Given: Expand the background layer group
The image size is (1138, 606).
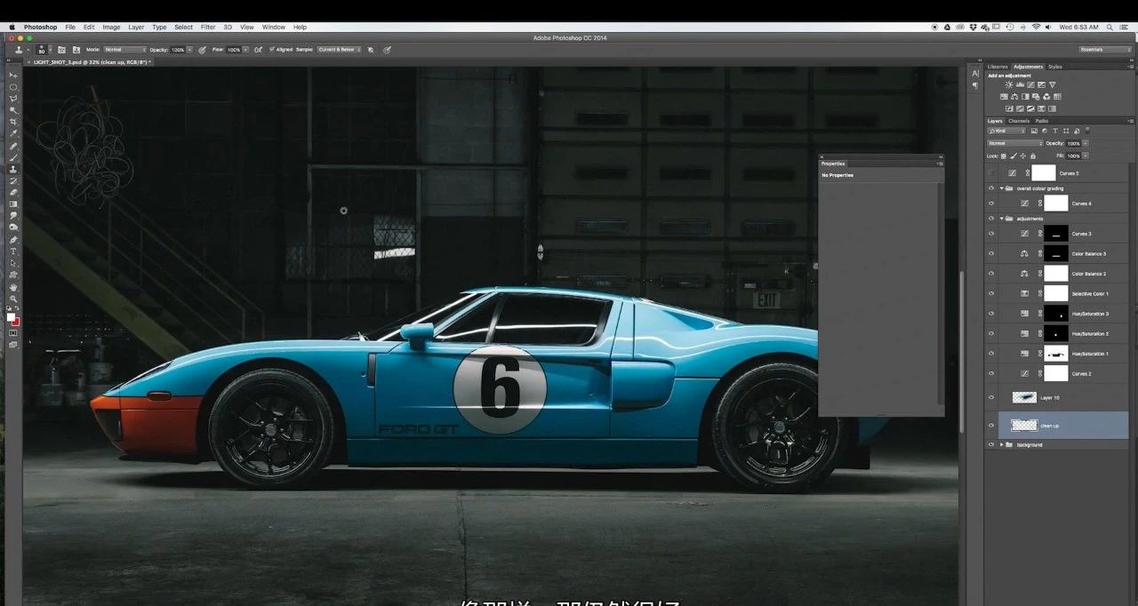Looking at the screenshot, I should point(1002,444).
